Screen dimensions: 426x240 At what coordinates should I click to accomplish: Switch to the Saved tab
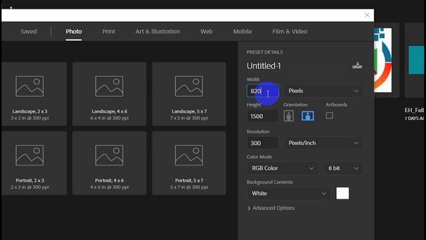(29, 31)
